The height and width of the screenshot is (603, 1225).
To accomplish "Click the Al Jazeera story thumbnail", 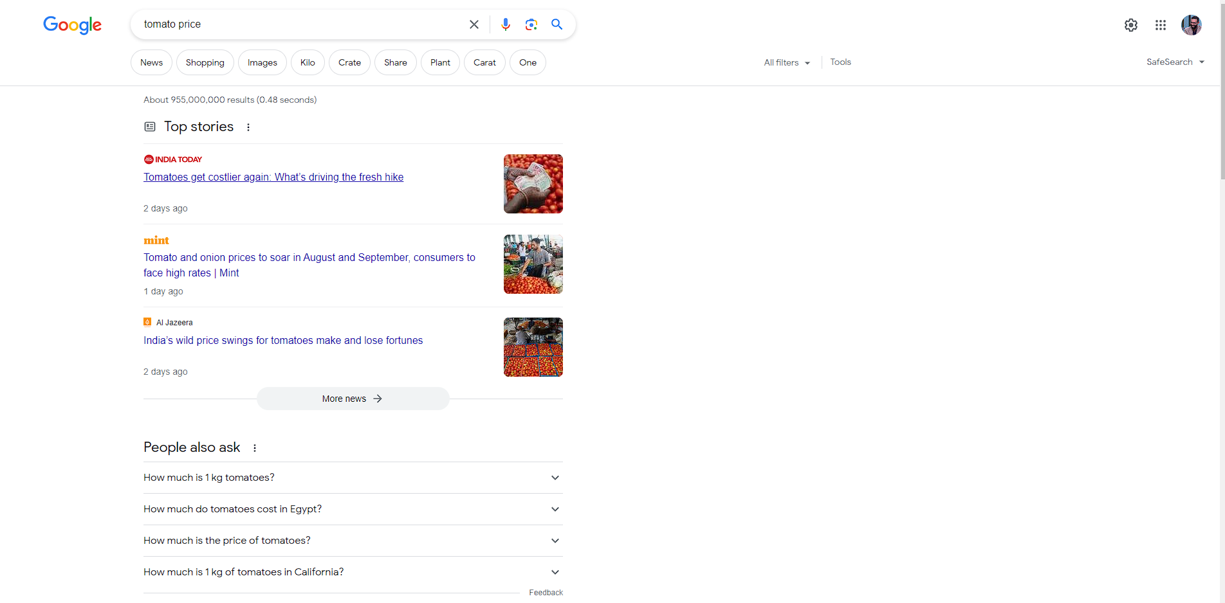I will point(533,347).
